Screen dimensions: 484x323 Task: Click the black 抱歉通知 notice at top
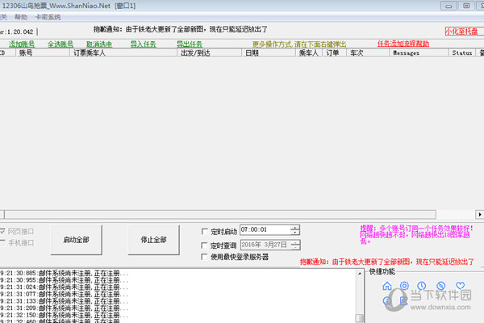pos(180,29)
